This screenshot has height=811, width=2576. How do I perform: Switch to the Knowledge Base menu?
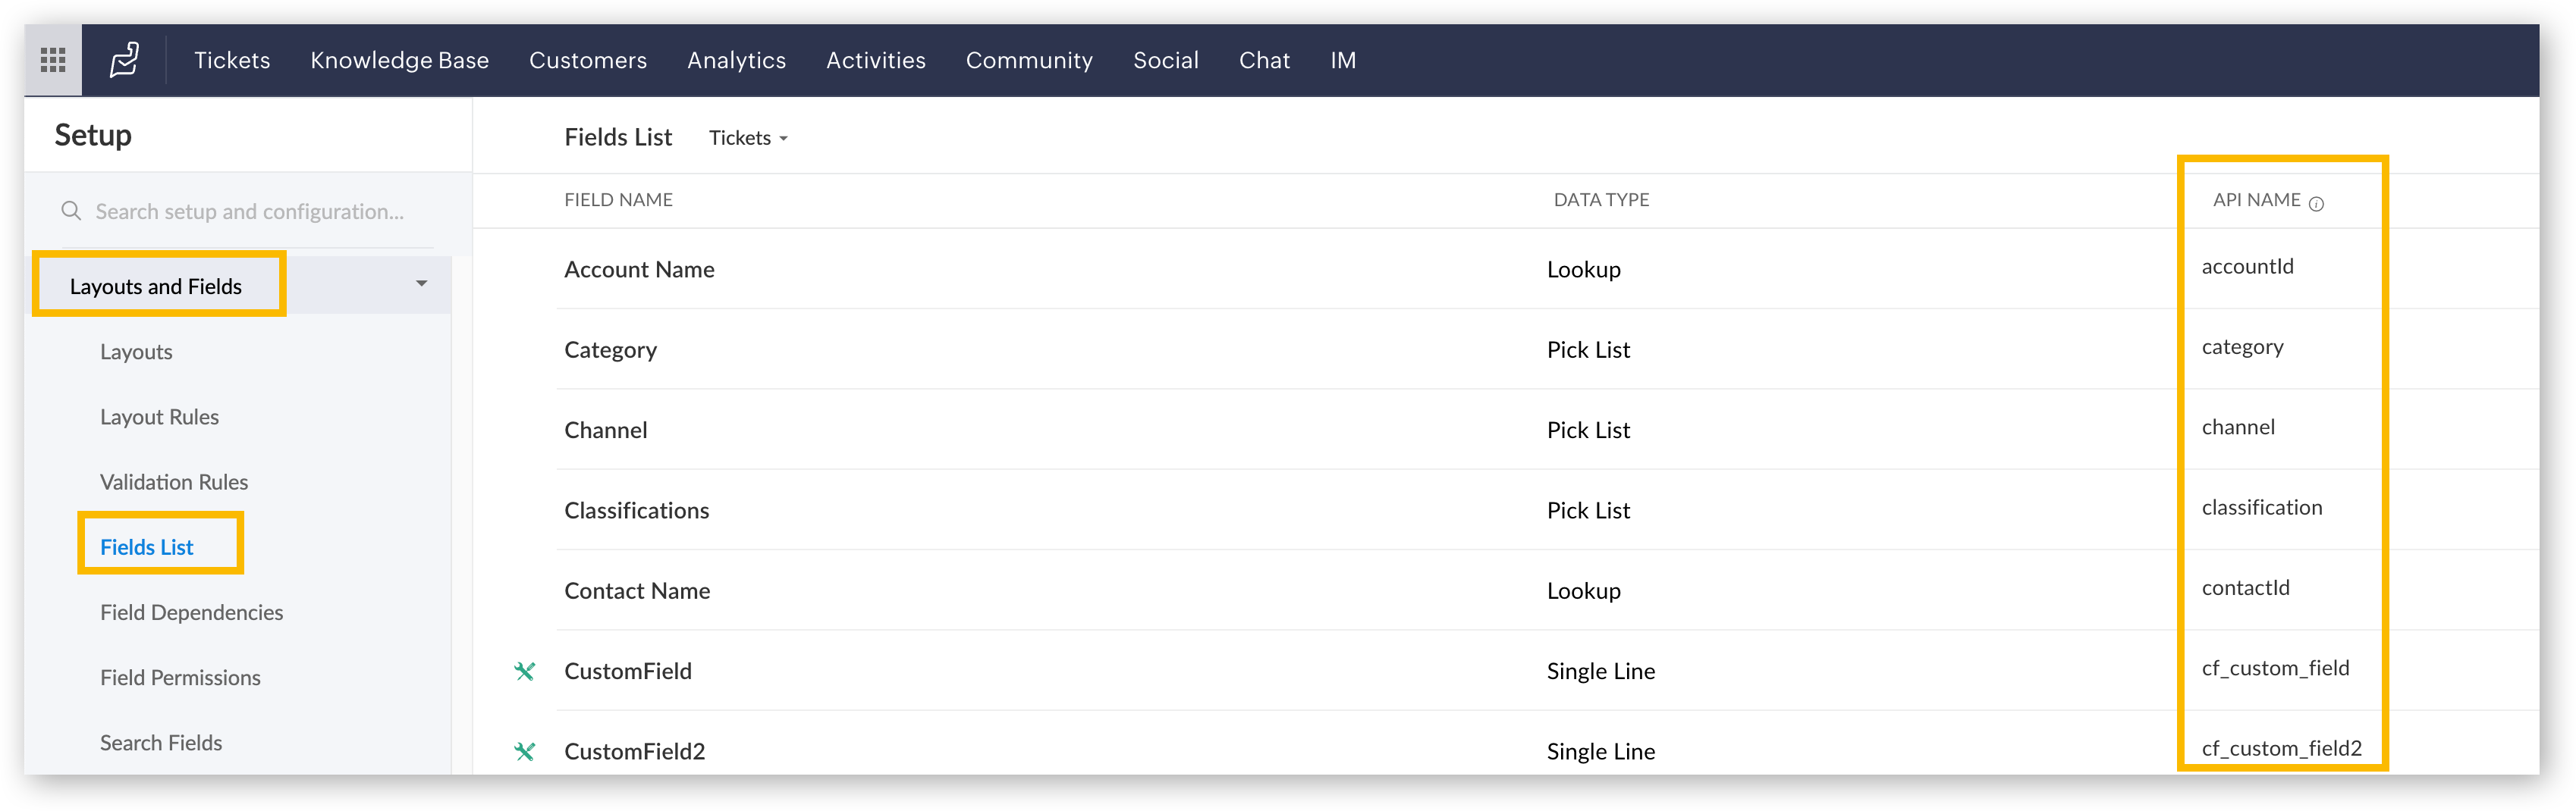coord(399,59)
